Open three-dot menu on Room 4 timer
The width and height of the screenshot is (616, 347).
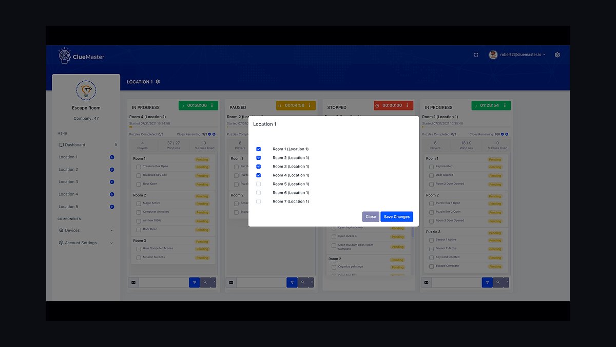click(212, 105)
